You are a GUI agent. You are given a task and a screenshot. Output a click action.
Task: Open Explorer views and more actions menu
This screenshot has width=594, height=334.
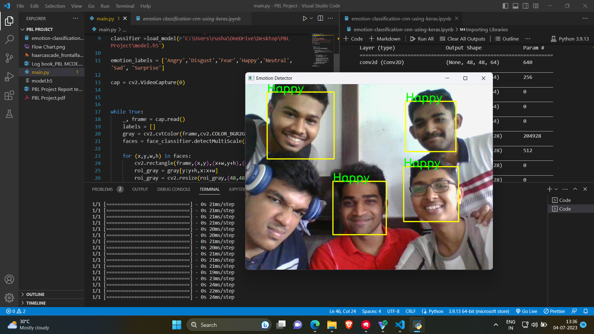(75, 19)
